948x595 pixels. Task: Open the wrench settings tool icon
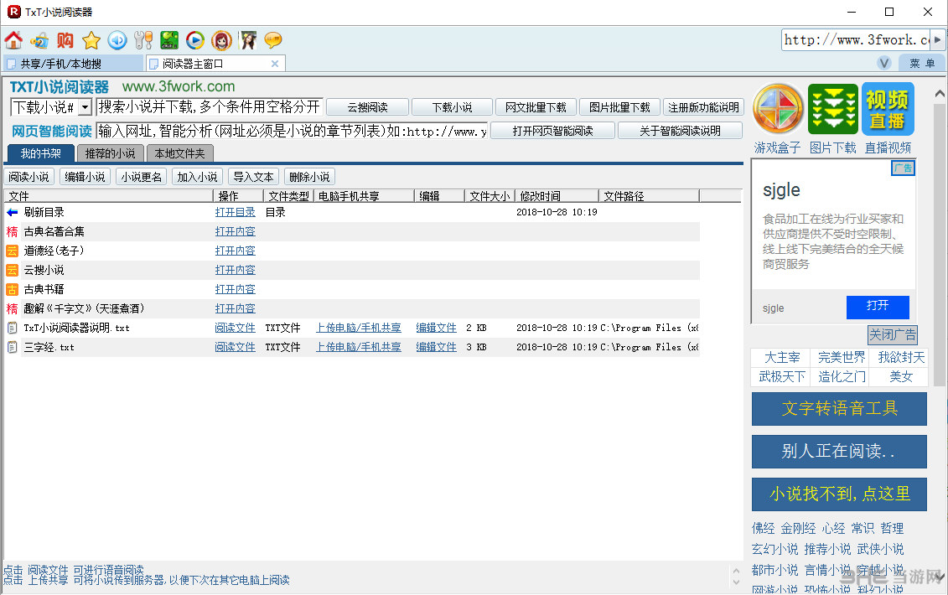click(x=142, y=40)
